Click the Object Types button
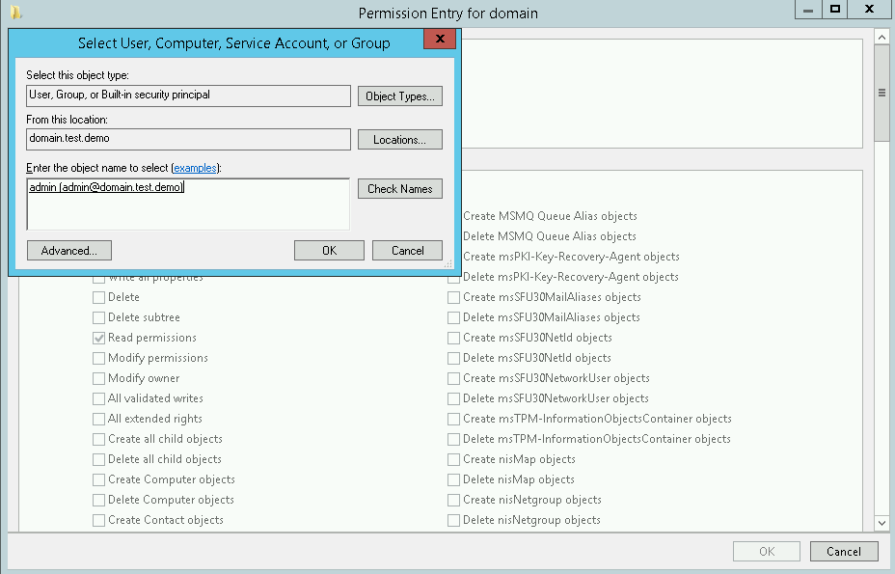 coord(400,96)
